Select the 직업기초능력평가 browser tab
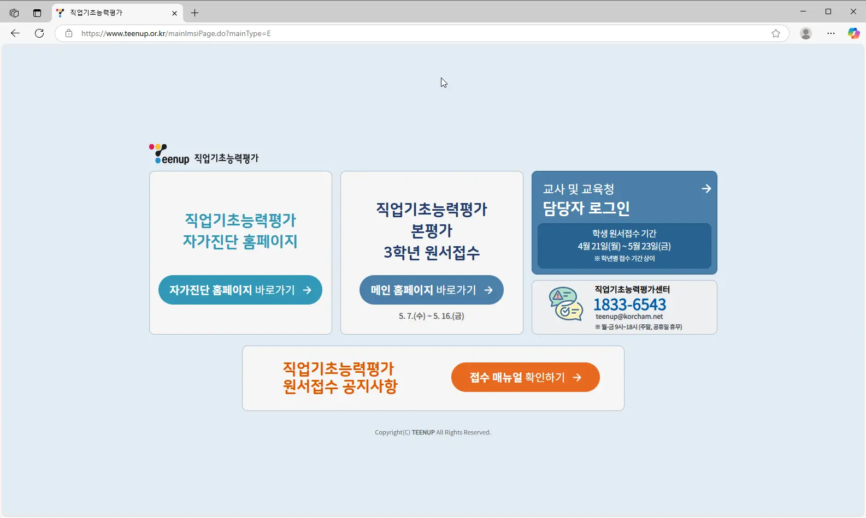 pos(117,13)
